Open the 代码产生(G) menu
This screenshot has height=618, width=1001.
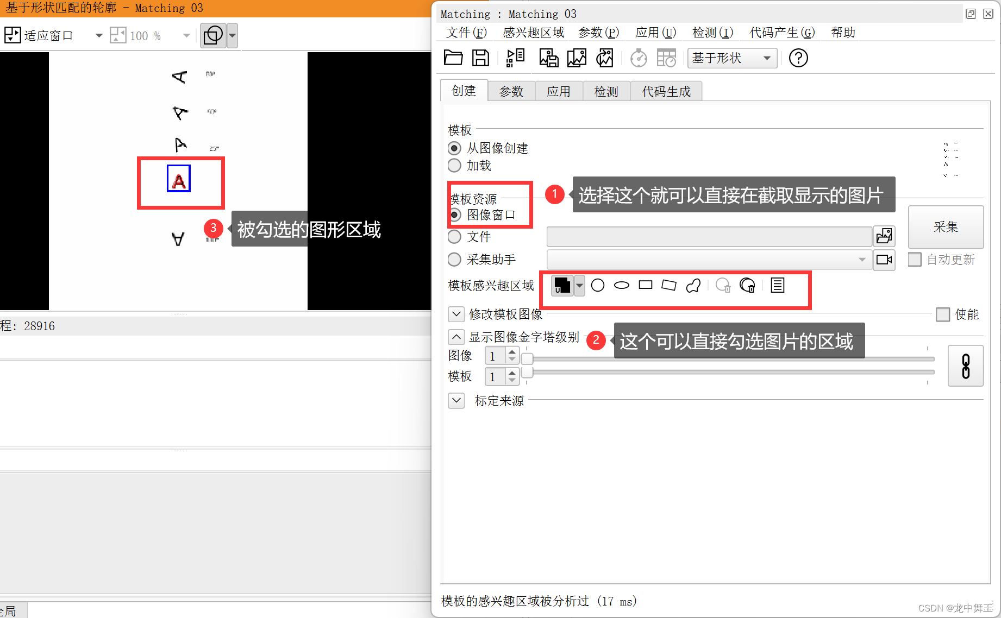point(783,33)
